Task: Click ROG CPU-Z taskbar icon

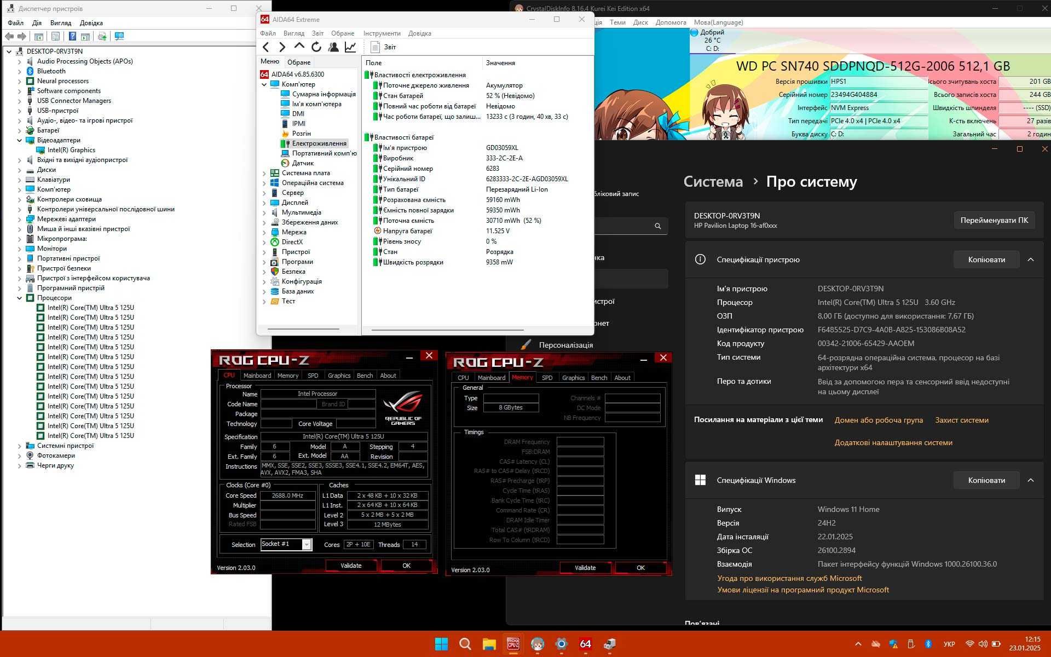Action: coord(513,644)
